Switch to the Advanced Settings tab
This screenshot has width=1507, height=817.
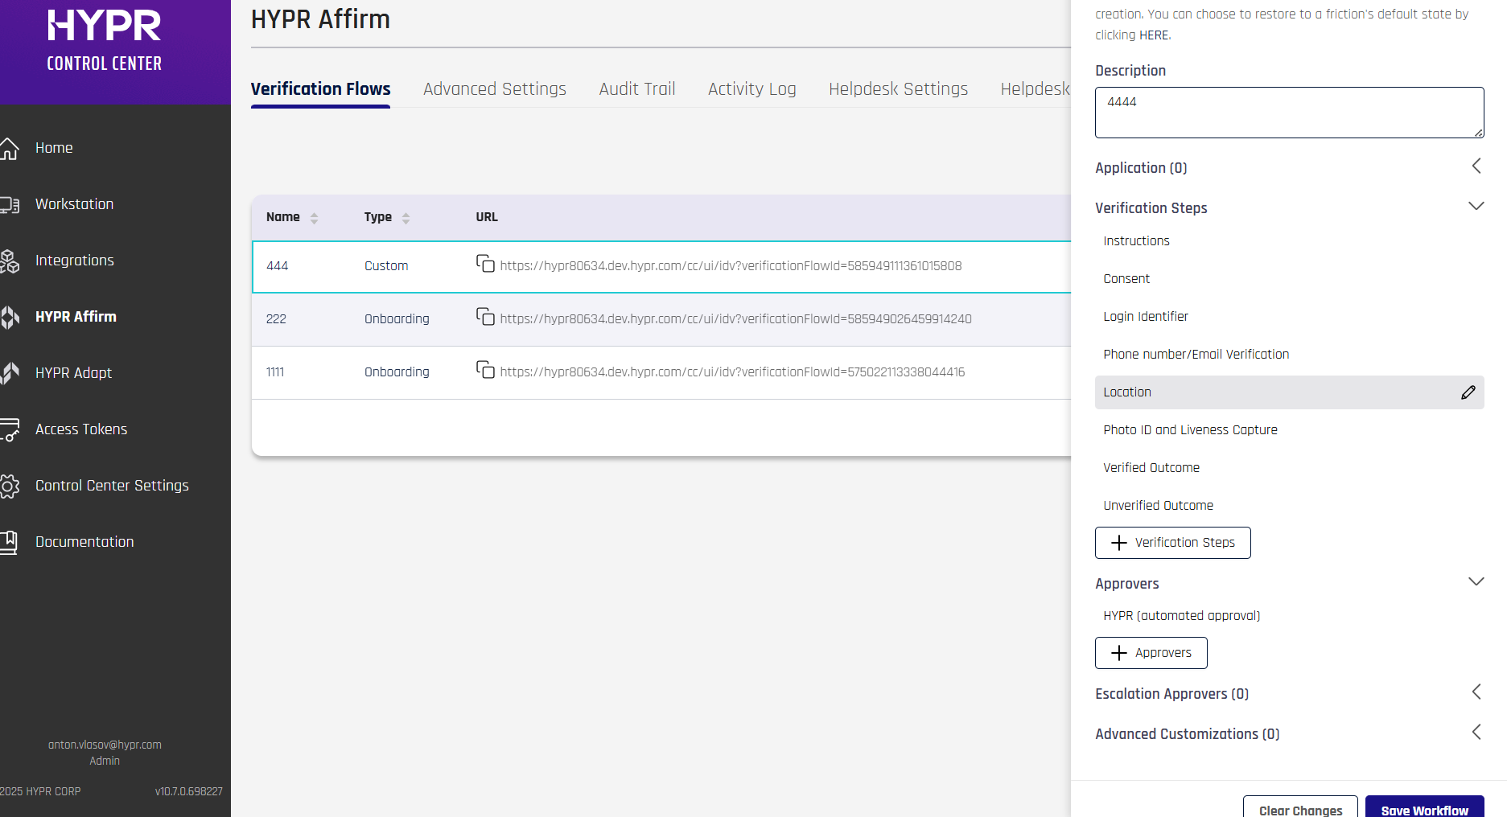[x=494, y=89]
